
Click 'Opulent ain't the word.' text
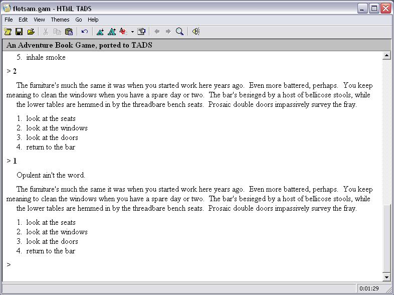[51, 175]
